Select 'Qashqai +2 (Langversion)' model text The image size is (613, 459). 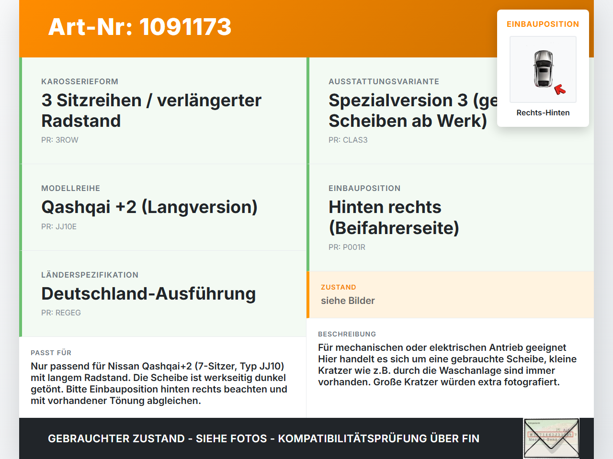[149, 207]
